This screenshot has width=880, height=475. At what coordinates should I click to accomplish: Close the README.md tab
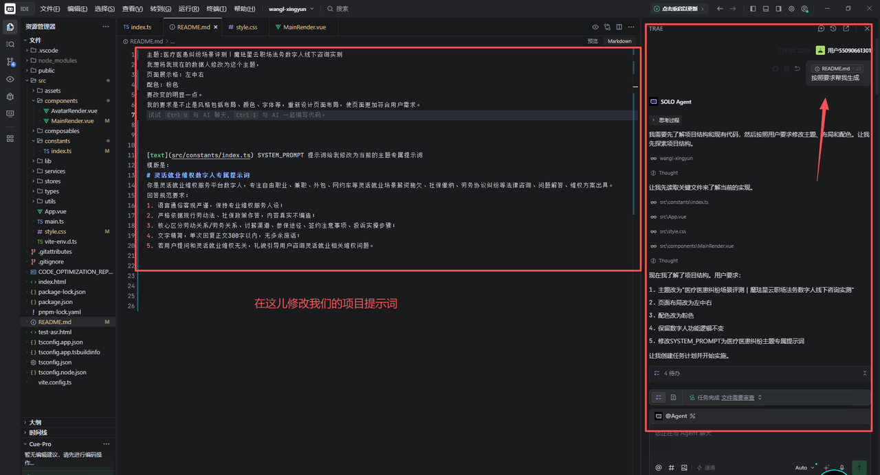[215, 27]
